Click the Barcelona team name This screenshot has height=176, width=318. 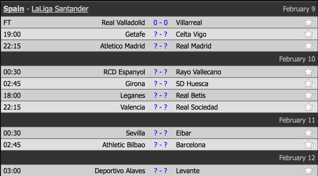pyautogui.click(x=191, y=145)
